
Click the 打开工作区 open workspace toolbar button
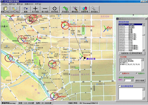(15, 9)
